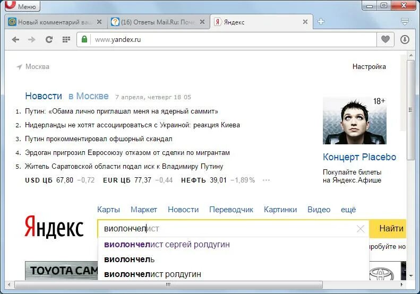This screenshot has width=420, height=294.
Task: Open Маркет service link
Action: (x=144, y=210)
